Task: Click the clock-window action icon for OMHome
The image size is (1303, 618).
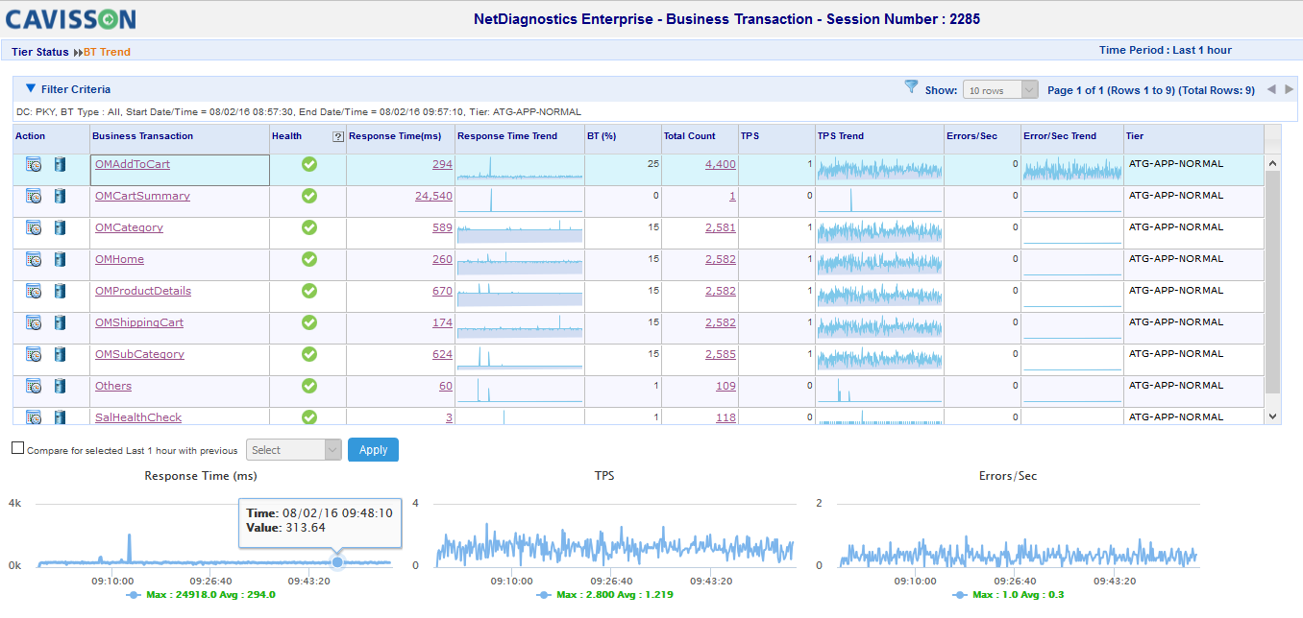Action: pyautogui.click(x=34, y=260)
